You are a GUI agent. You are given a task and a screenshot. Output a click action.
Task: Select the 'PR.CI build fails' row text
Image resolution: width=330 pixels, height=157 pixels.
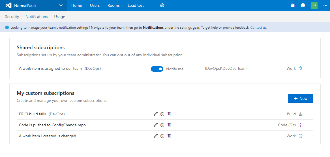click(33, 114)
